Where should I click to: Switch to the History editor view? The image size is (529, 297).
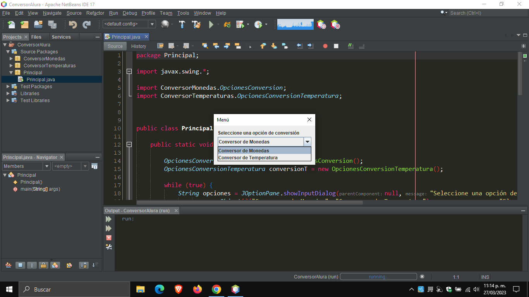139,46
